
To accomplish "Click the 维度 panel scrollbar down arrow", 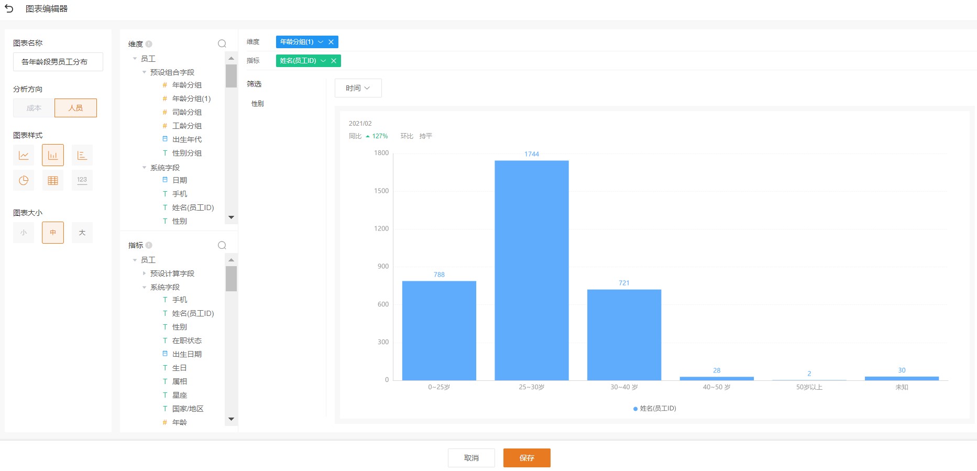I will pos(231,217).
